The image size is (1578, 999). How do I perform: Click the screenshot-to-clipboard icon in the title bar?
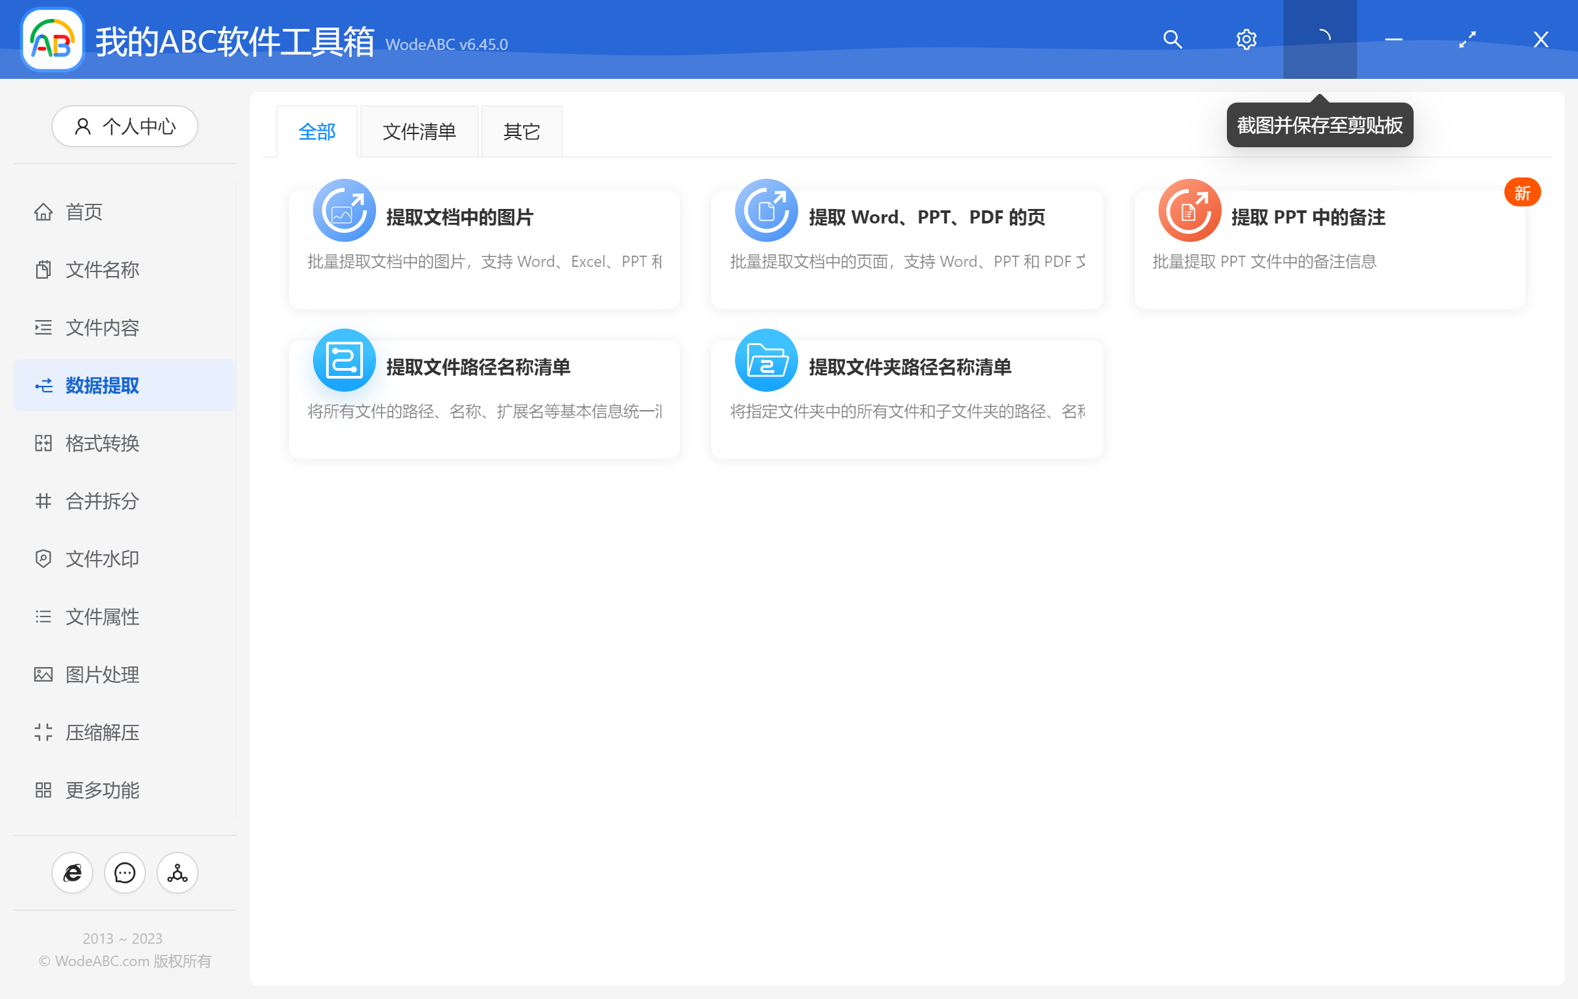[1320, 39]
